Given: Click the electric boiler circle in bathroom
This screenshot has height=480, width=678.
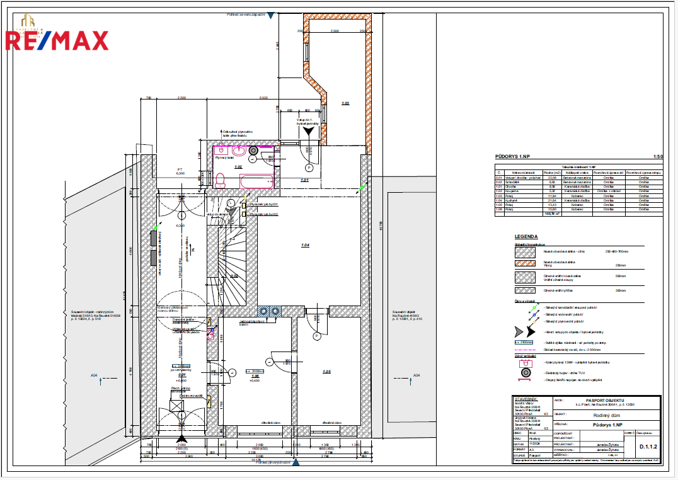Looking at the screenshot, I should click(x=253, y=151).
